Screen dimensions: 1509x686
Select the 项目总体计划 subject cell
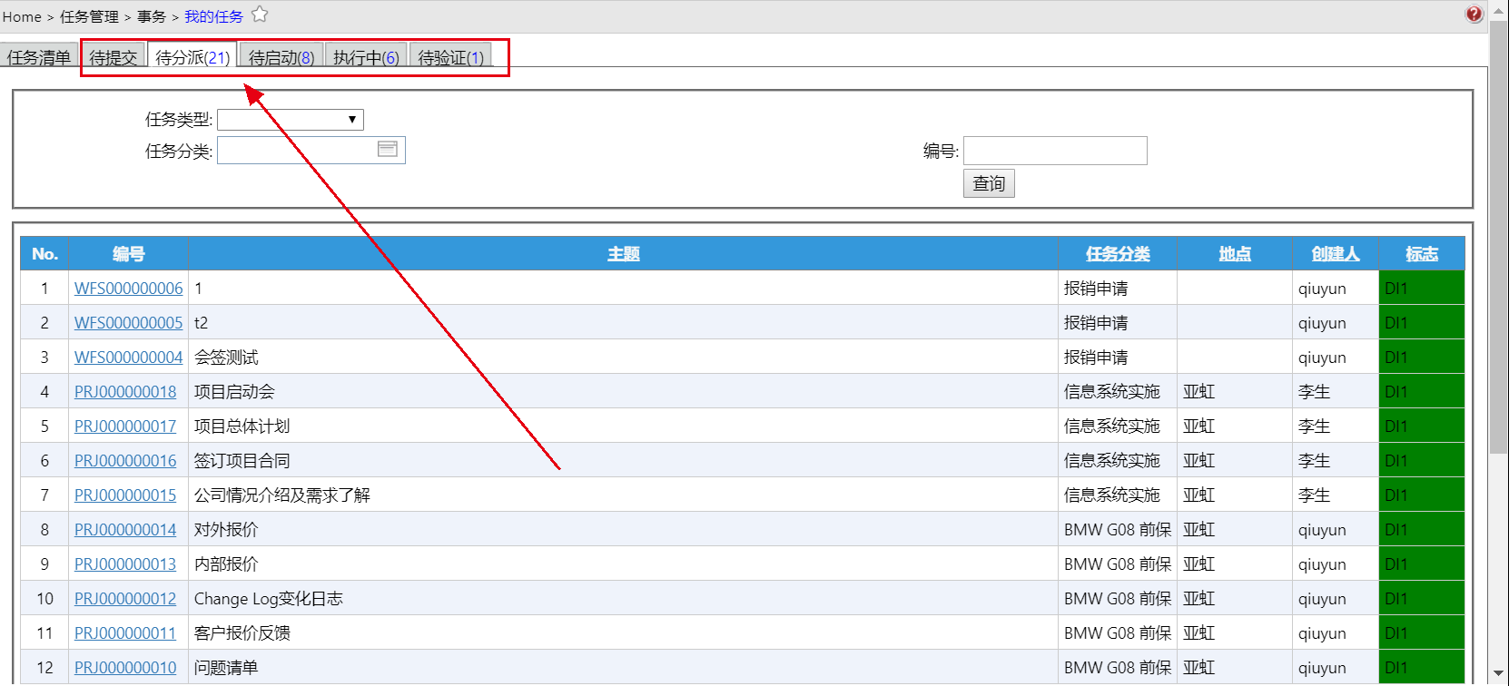[623, 426]
